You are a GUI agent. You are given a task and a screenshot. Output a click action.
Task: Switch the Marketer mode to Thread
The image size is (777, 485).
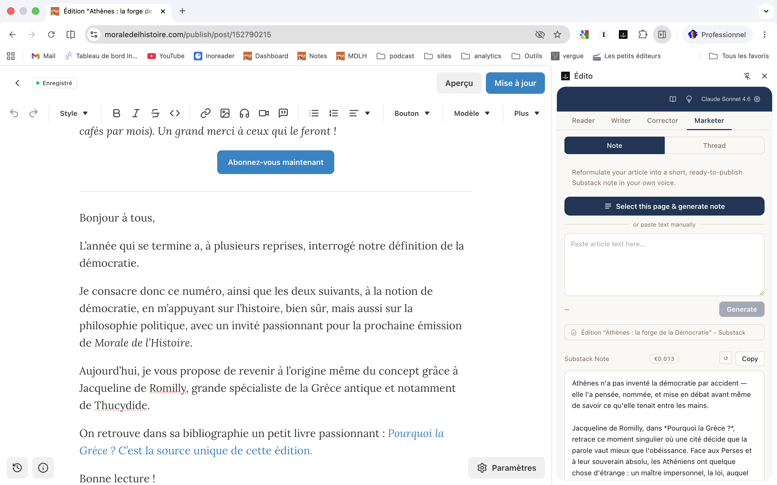(714, 145)
